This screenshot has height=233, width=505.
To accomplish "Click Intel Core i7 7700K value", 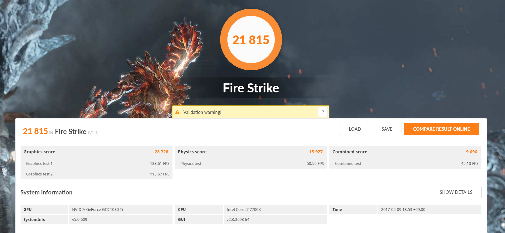I will 244,210.
